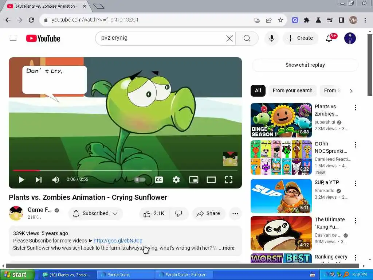Open options for Ranking every video
373x280 pixels.
(x=356, y=258)
